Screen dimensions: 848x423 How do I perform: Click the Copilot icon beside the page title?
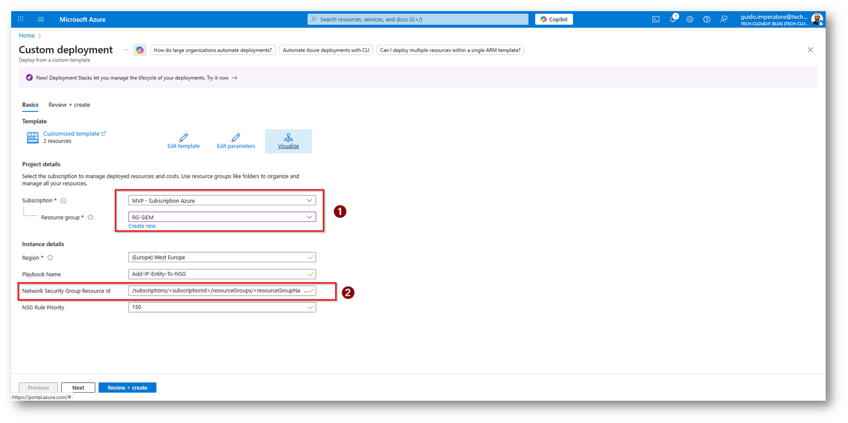tap(140, 50)
